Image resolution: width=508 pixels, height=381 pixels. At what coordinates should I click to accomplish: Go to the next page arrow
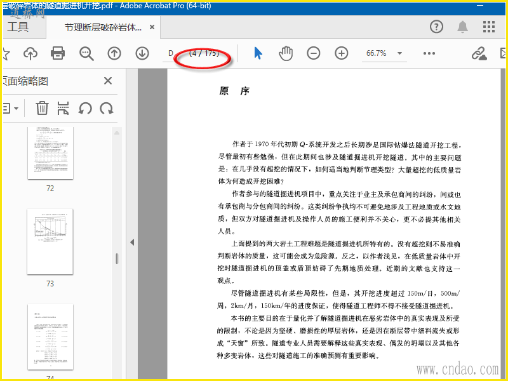click(142, 53)
